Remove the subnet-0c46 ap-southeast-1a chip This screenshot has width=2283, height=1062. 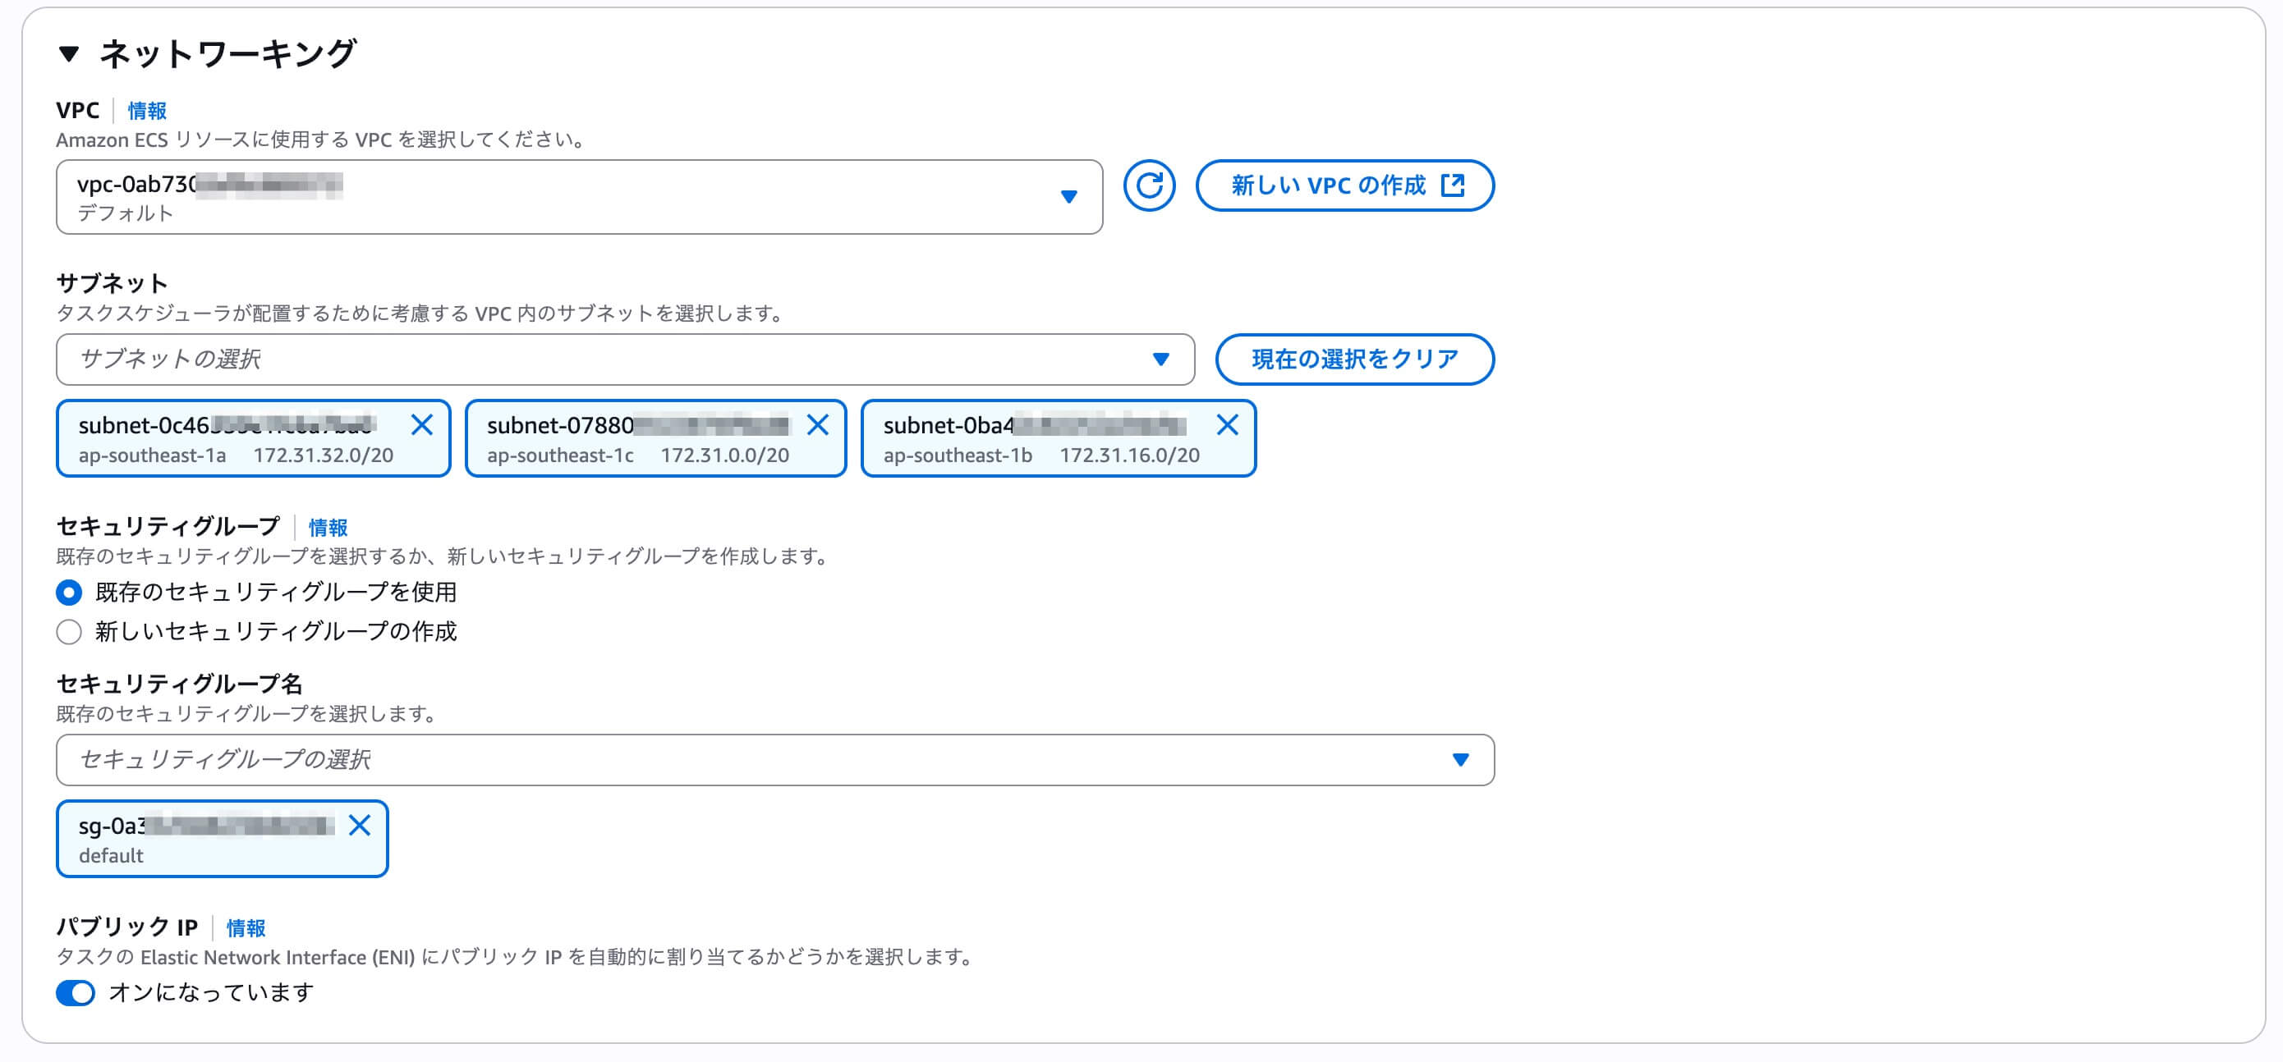424,426
